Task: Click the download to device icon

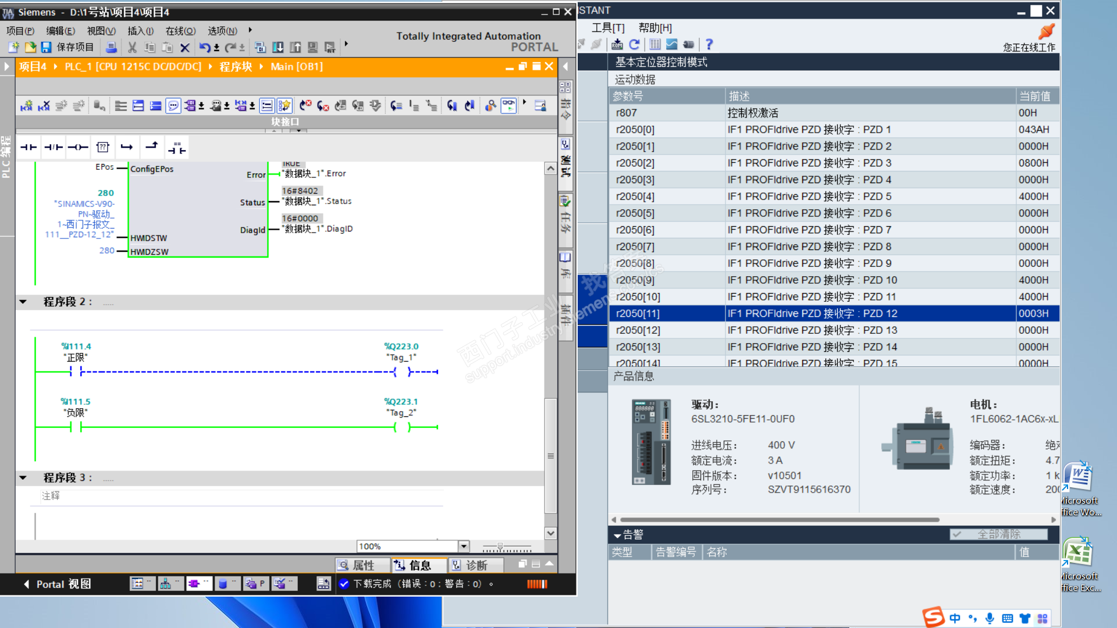Action: [278, 47]
